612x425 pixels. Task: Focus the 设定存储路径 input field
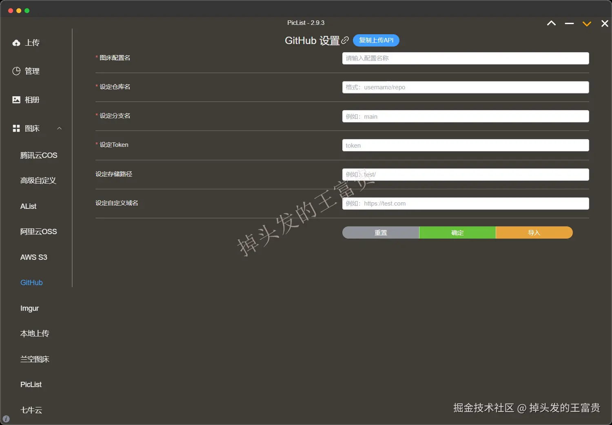tap(466, 175)
